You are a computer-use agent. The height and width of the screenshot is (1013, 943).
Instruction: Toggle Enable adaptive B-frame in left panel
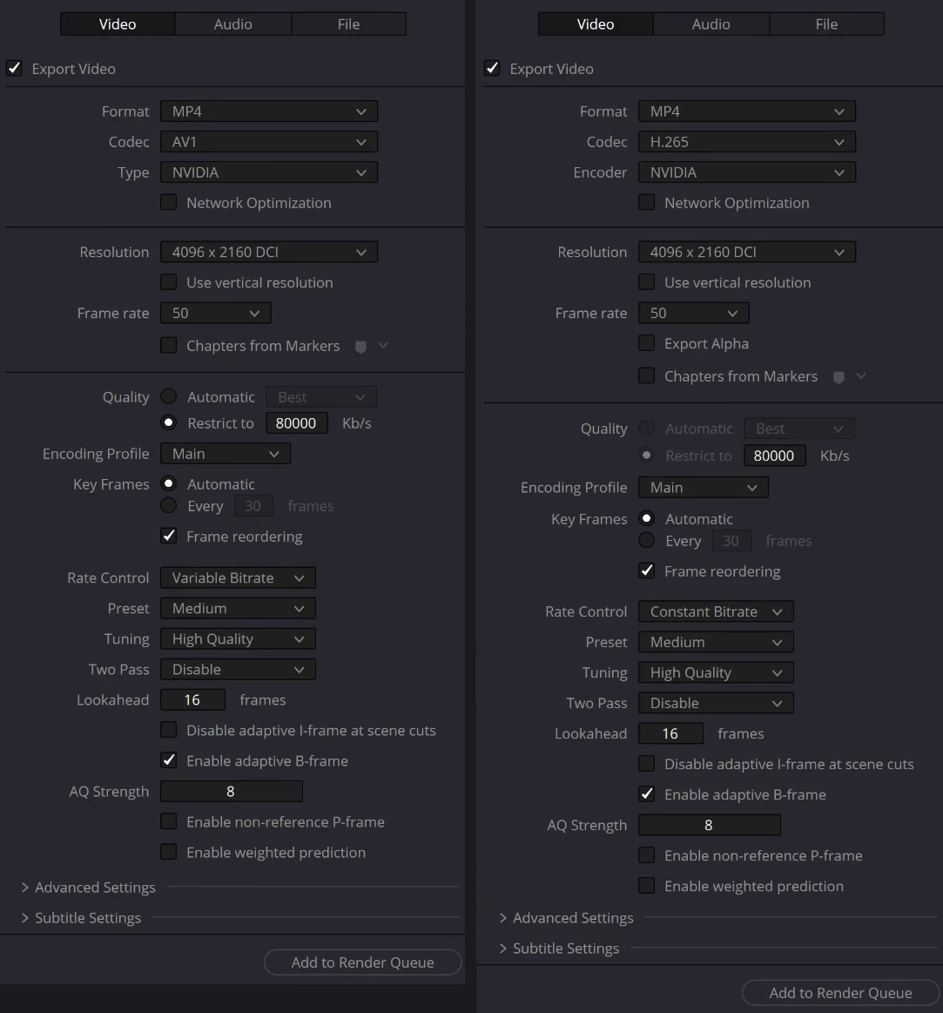(169, 760)
